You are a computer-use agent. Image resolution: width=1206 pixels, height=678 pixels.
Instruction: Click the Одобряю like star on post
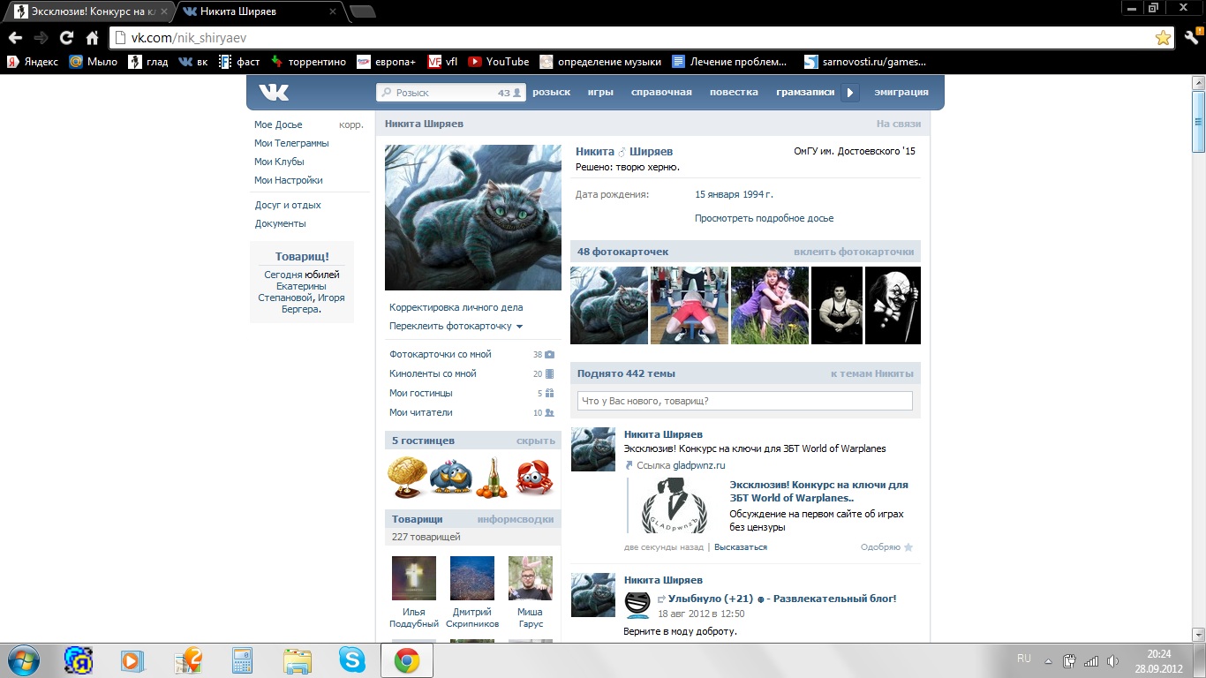pos(908,547)
